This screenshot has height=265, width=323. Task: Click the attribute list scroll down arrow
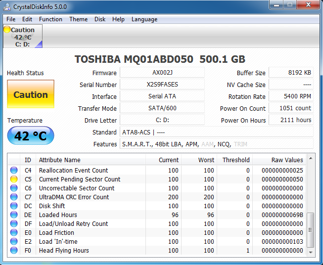tap(311, 252)
